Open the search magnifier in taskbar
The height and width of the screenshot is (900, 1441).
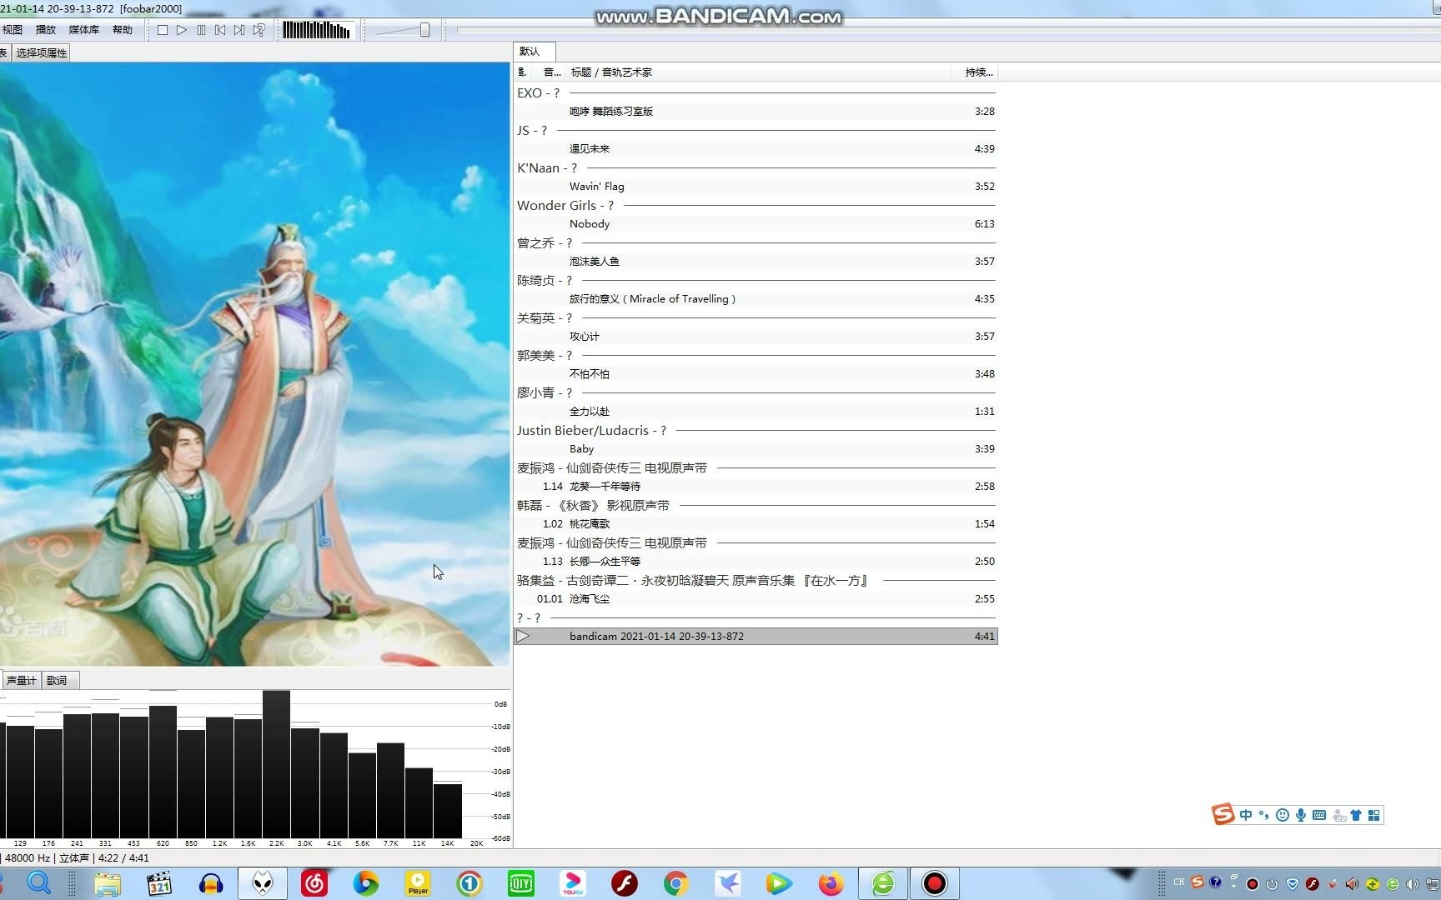point(39,883)
